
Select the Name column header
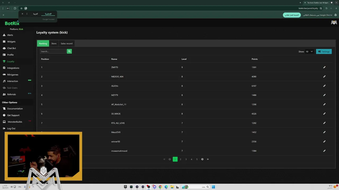pos(114,59)
